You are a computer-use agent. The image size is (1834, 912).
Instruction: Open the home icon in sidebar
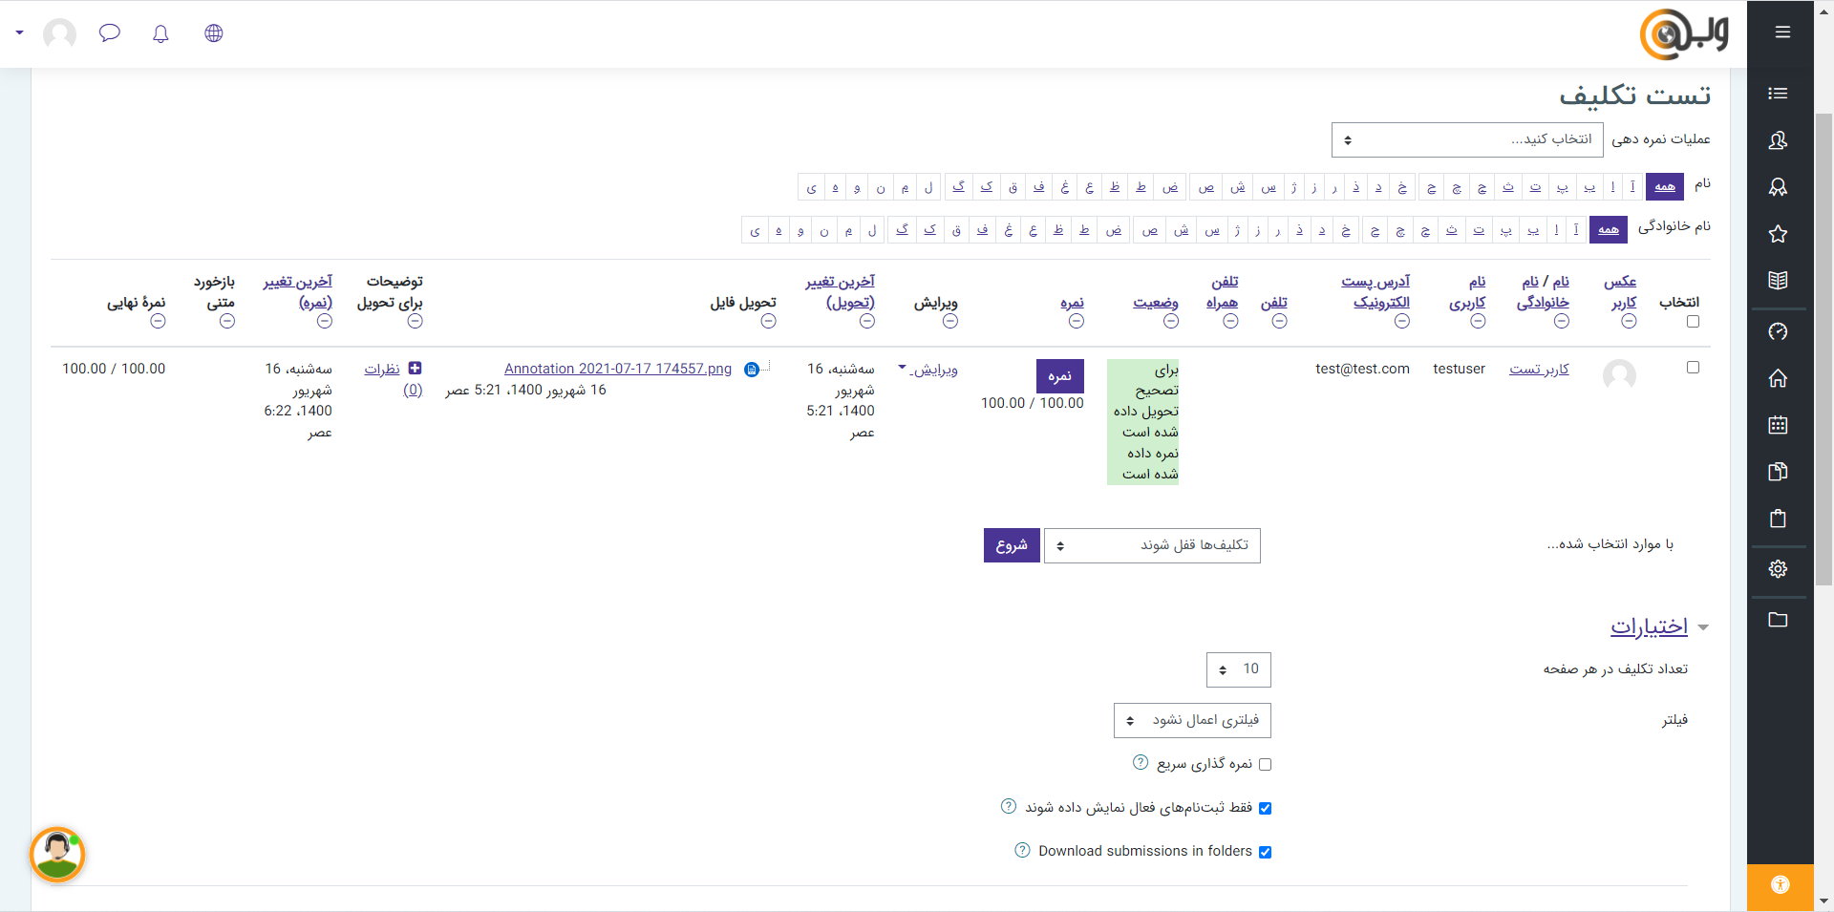click(x=1778, y=378)
